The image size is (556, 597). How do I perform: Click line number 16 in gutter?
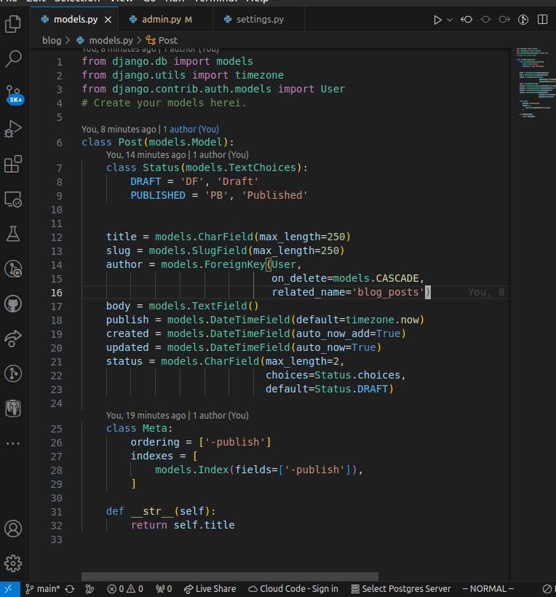57,293
